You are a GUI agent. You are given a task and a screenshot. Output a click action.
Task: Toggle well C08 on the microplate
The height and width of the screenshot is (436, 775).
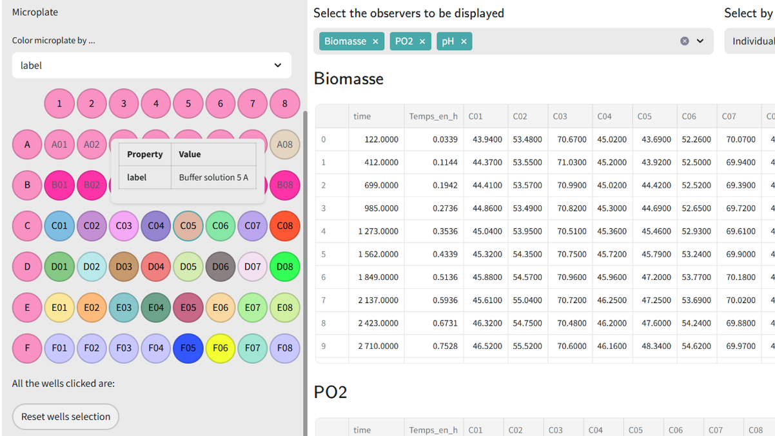(x=284, y=226)
